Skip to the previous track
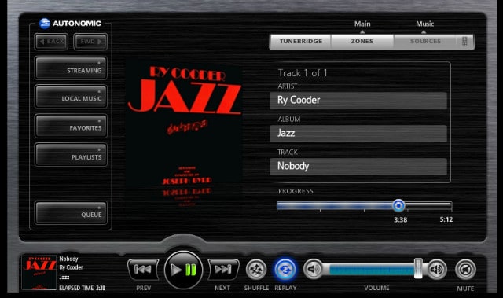This screenshot has width=503, height=298. click(143, 270)
